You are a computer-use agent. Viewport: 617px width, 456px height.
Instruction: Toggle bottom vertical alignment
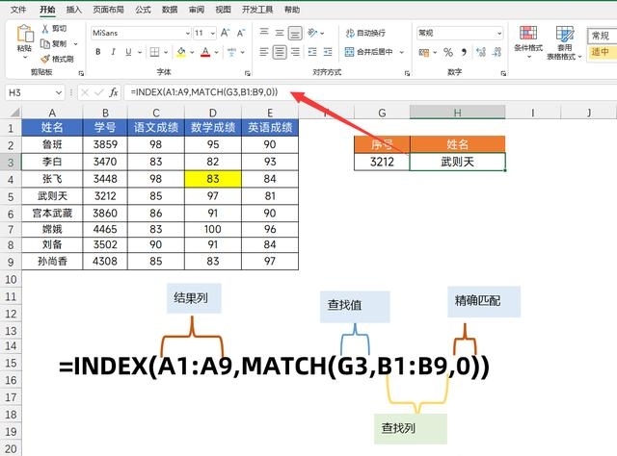coord(295,33)
